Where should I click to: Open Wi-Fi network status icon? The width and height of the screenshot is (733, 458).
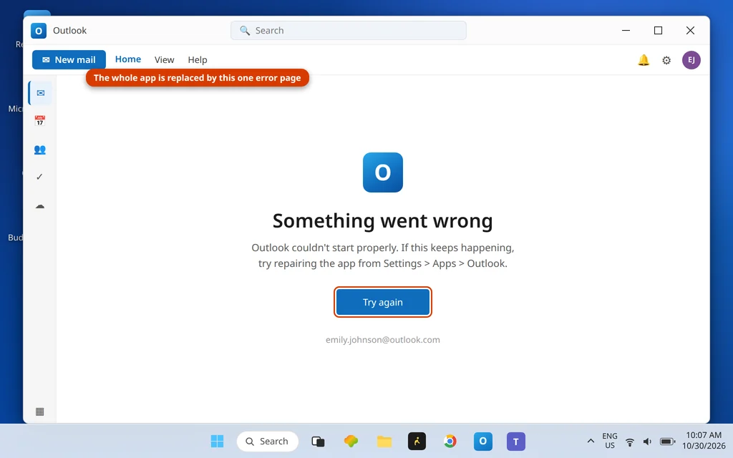(630, 442)
